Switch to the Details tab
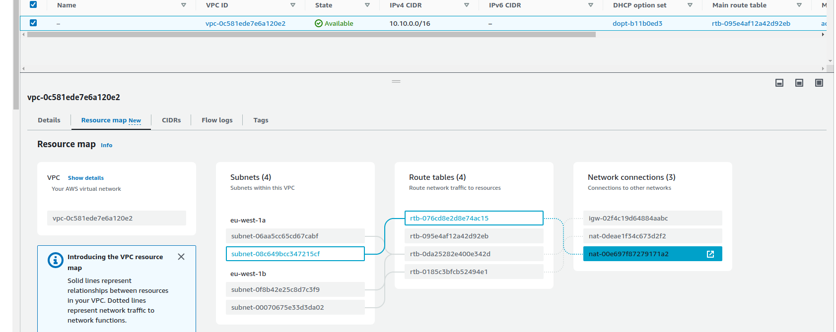836x332 pixels. click(x=49, y=120)
